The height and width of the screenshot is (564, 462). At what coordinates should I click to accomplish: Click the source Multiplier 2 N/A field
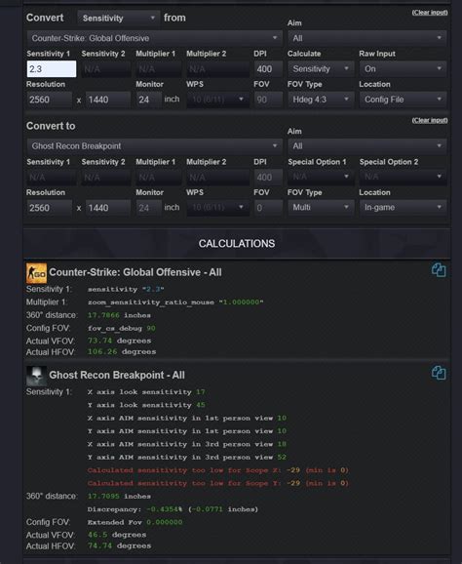click(x=217, y=68)
